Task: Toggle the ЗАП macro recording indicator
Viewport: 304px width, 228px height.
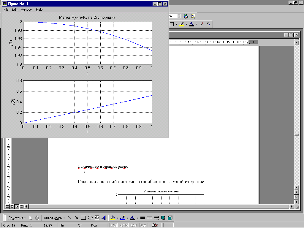Action: pyautogui.click(x=113, y=225)
